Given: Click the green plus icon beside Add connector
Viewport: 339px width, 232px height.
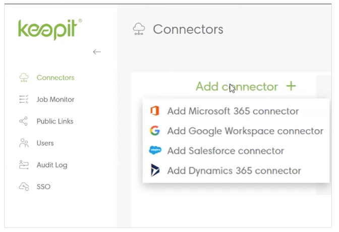Looking at the screenshot, I should click(291, 86).
